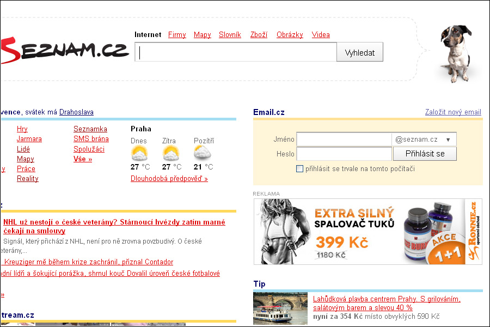Open the Spolužáci link
490x327 pixels.
[89, 149]
